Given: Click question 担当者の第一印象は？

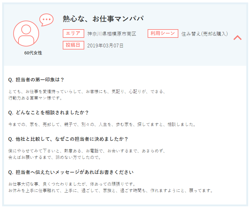Looking at the screenshot, I should [x=36, y=80].
